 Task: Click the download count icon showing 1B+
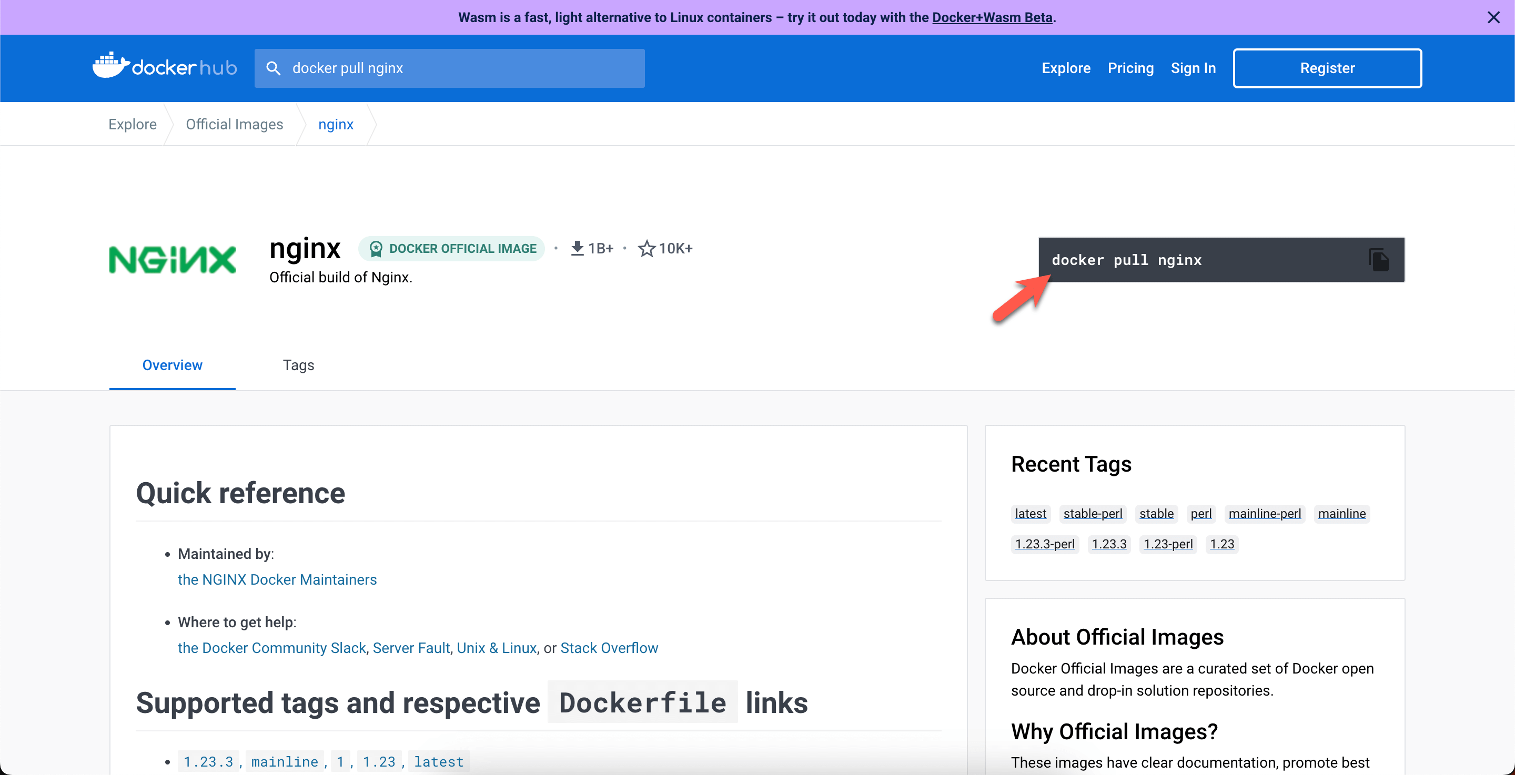pos(577,248)
